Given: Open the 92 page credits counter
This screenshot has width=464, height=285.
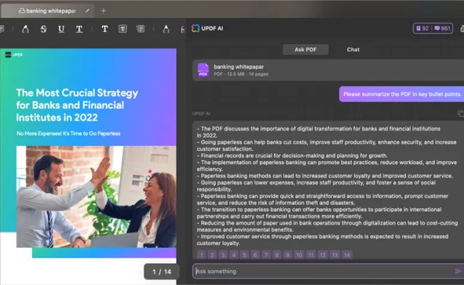Looking at the screenshot, I should click(423, 28).
